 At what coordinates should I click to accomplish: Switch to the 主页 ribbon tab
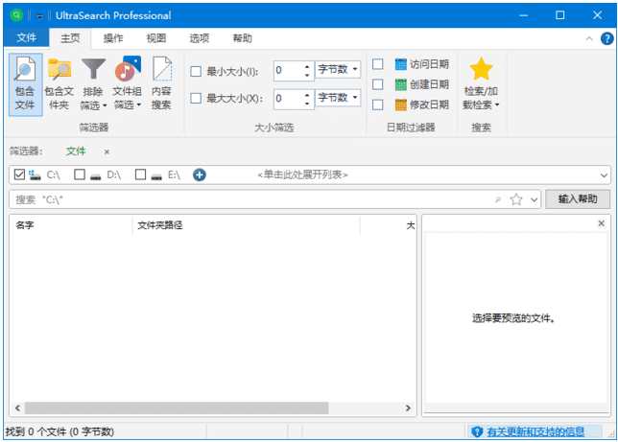[70, 38]
